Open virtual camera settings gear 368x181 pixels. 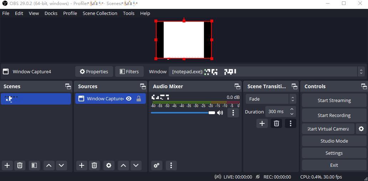tap(361, 129)
